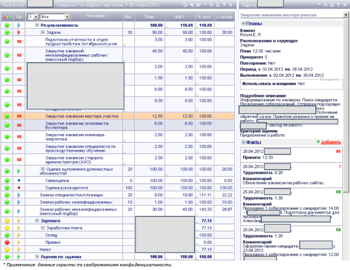The image size is (350, 270).
Task: Click the добавить link in Факты section
Action: click(x=331, y=142)
